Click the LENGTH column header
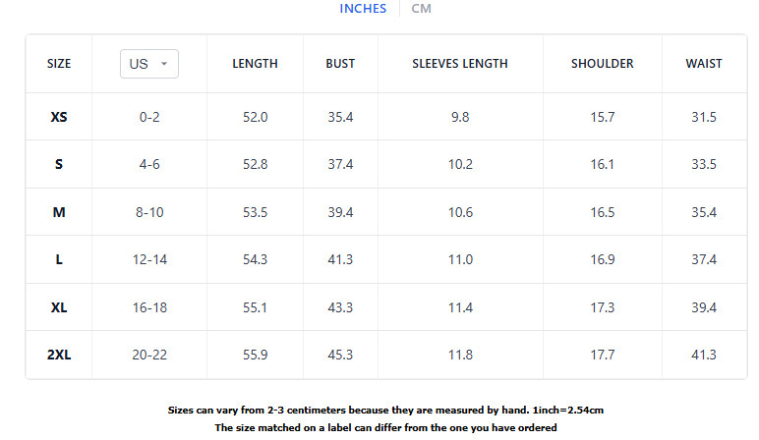This screenshot has height=440, width=759. tap(255, 64)
